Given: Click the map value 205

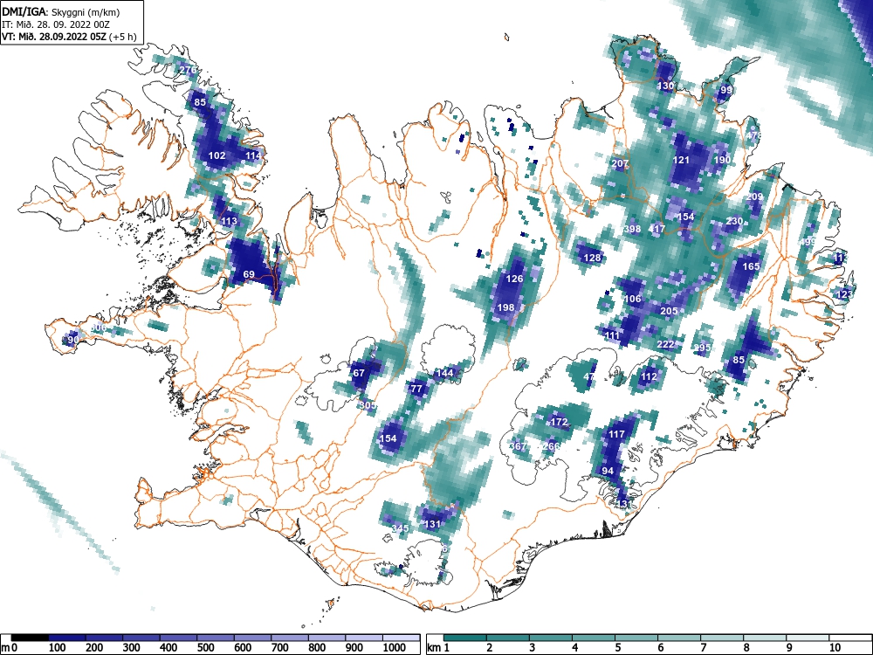Looking at the screenshot, I should click(x=669, y=311).
